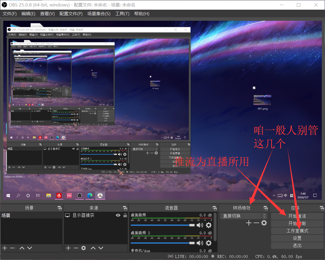This screenshot has width=325, height=260.
Task: Open the 查看(V) menu
Action: pos(47,14)
